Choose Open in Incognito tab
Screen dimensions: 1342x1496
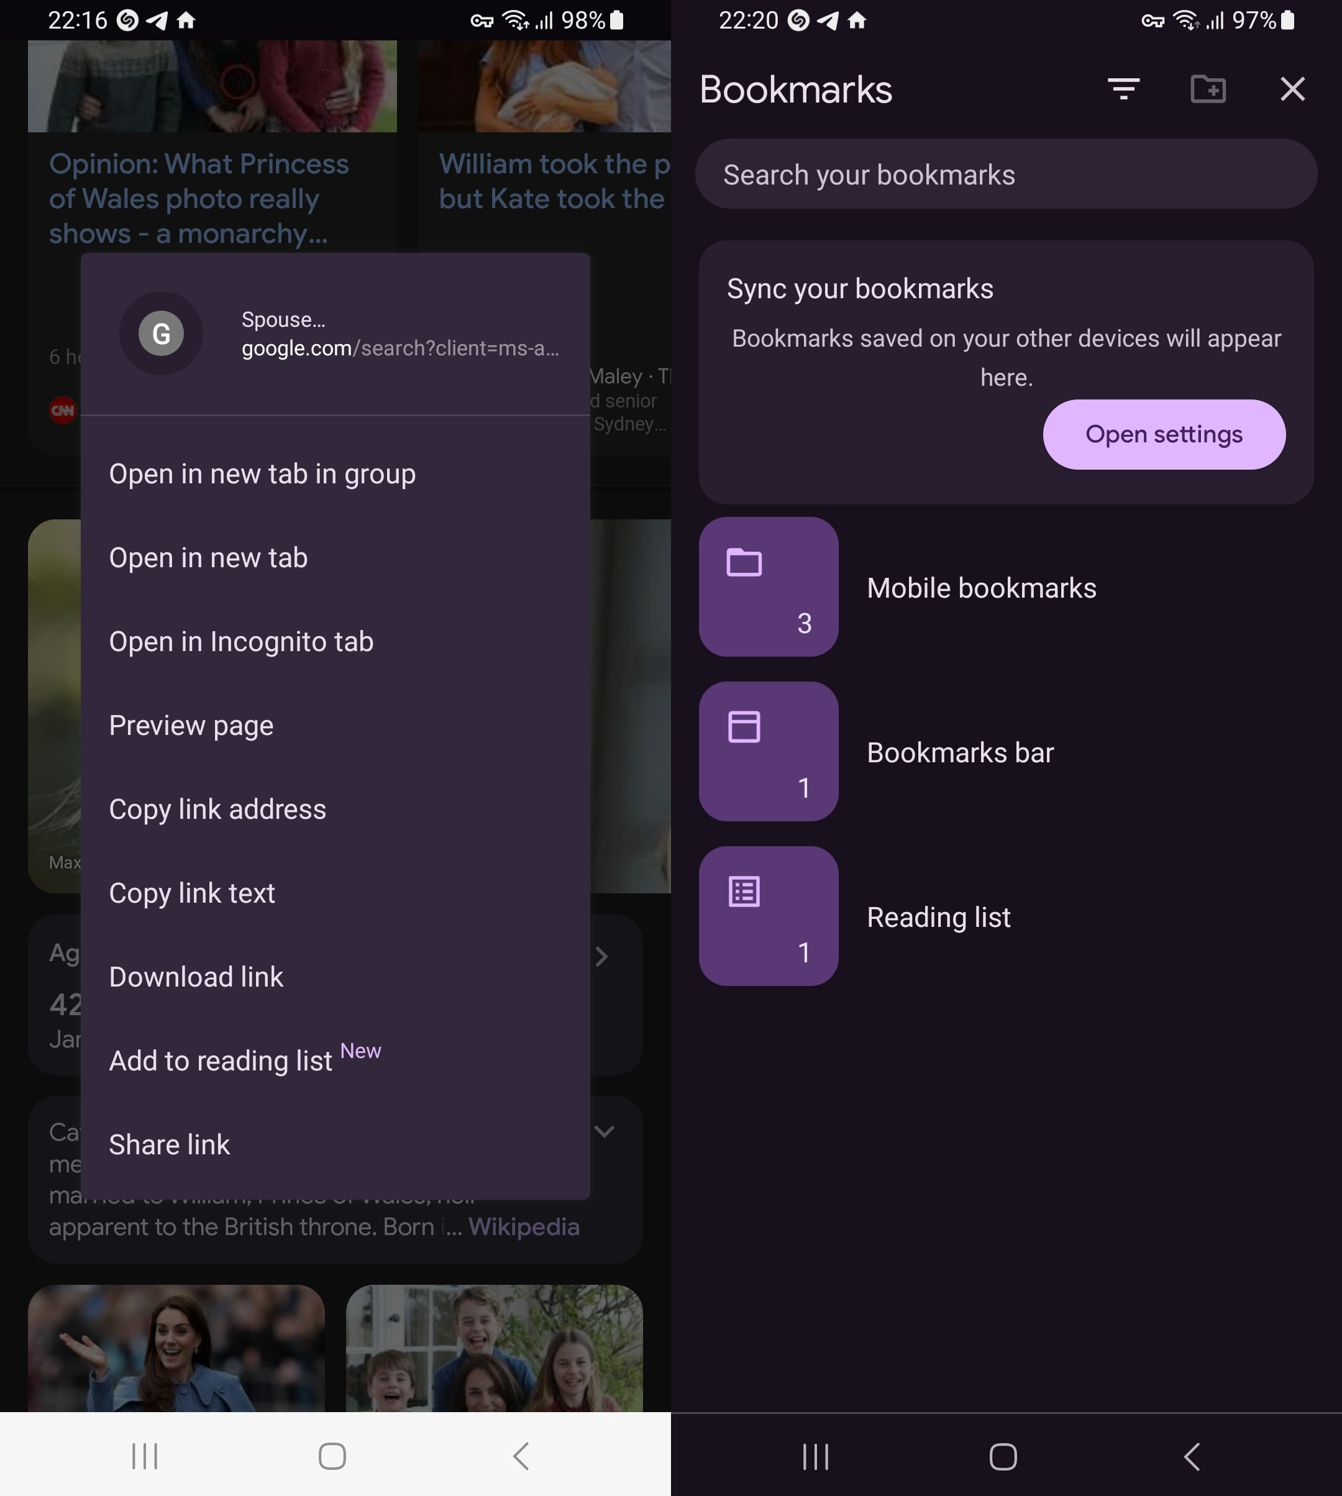pyautogui.click(x=335, y=642)
